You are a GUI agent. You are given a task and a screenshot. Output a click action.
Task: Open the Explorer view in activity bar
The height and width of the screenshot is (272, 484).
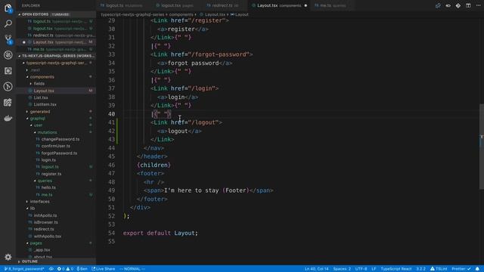coord(8,8)
